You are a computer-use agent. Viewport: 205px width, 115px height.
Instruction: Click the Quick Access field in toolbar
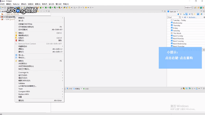pos(189,8)
